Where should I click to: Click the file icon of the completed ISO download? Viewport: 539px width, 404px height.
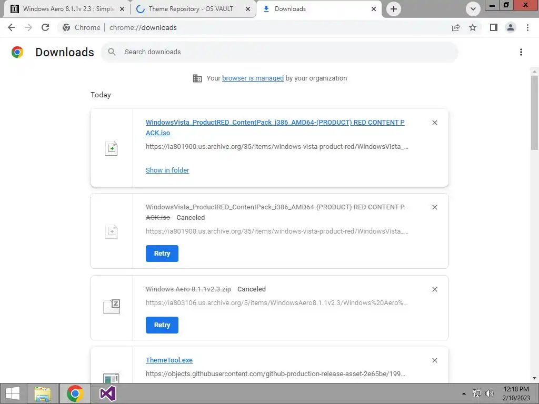[112, 148]
